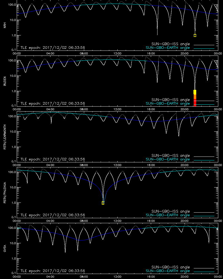Click the TLE epoch text in NRH plot

(53, 48)
